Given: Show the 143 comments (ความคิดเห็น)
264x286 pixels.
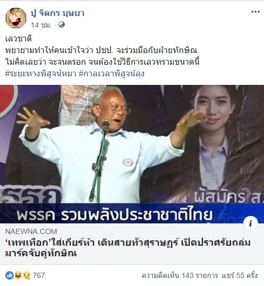Looking at the screenshot, I should (180, 275).
